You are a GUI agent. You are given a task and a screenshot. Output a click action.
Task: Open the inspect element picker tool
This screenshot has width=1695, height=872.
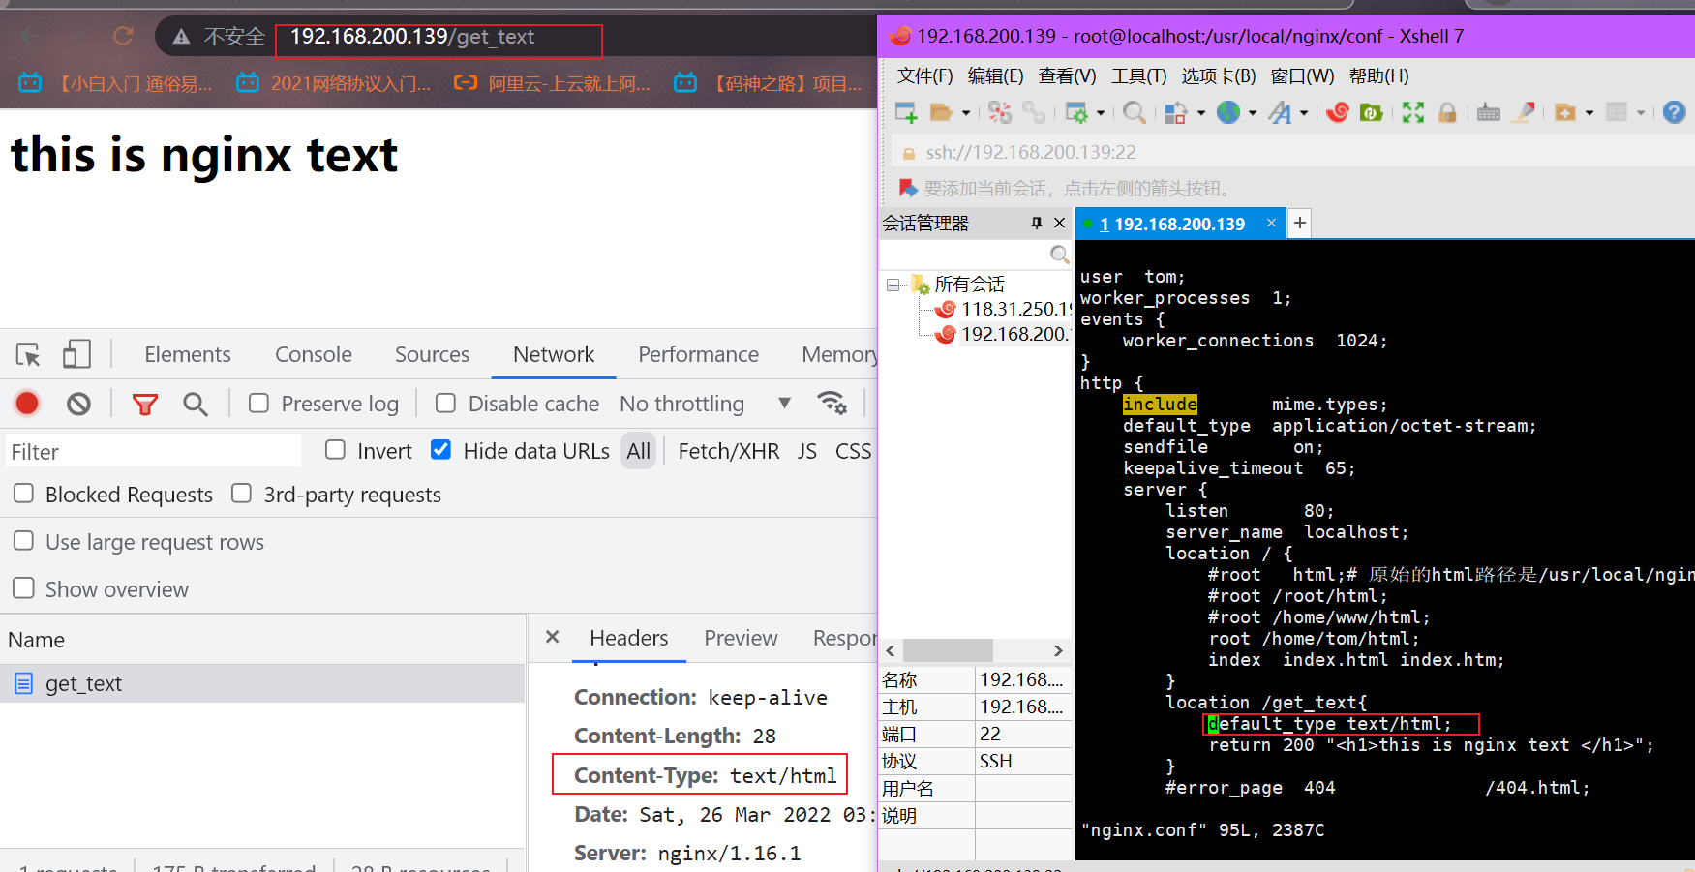click(28, 355)
